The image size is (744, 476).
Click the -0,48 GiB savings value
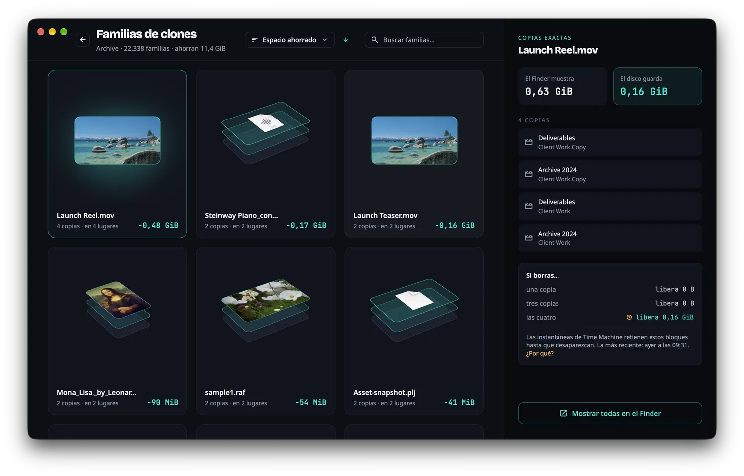click(158, 225)
